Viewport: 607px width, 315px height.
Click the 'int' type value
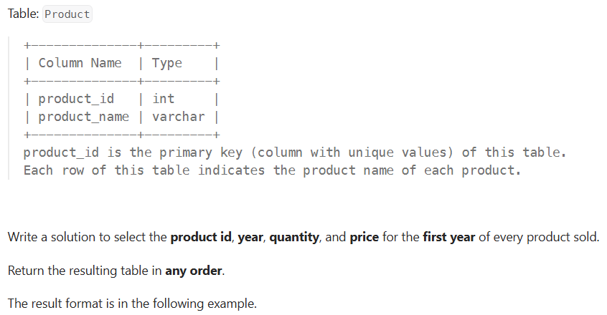tap(164, 99)
